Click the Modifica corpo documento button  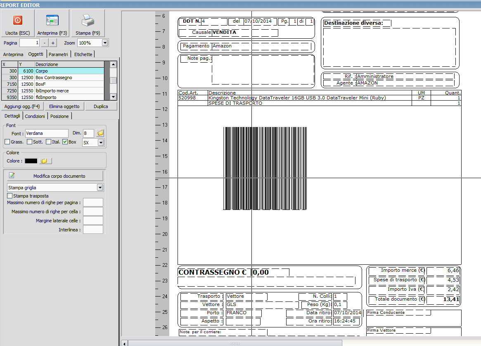point(55,176)
